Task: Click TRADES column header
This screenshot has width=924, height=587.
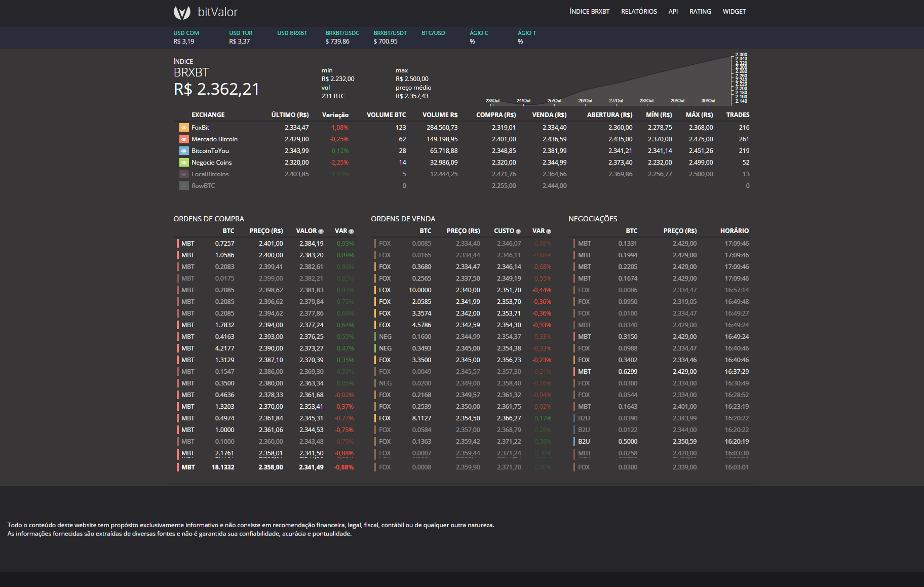Action: [738, 115]
